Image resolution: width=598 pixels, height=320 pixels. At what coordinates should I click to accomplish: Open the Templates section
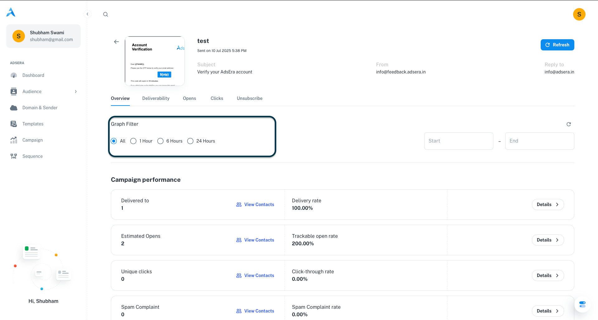(33, 124)
